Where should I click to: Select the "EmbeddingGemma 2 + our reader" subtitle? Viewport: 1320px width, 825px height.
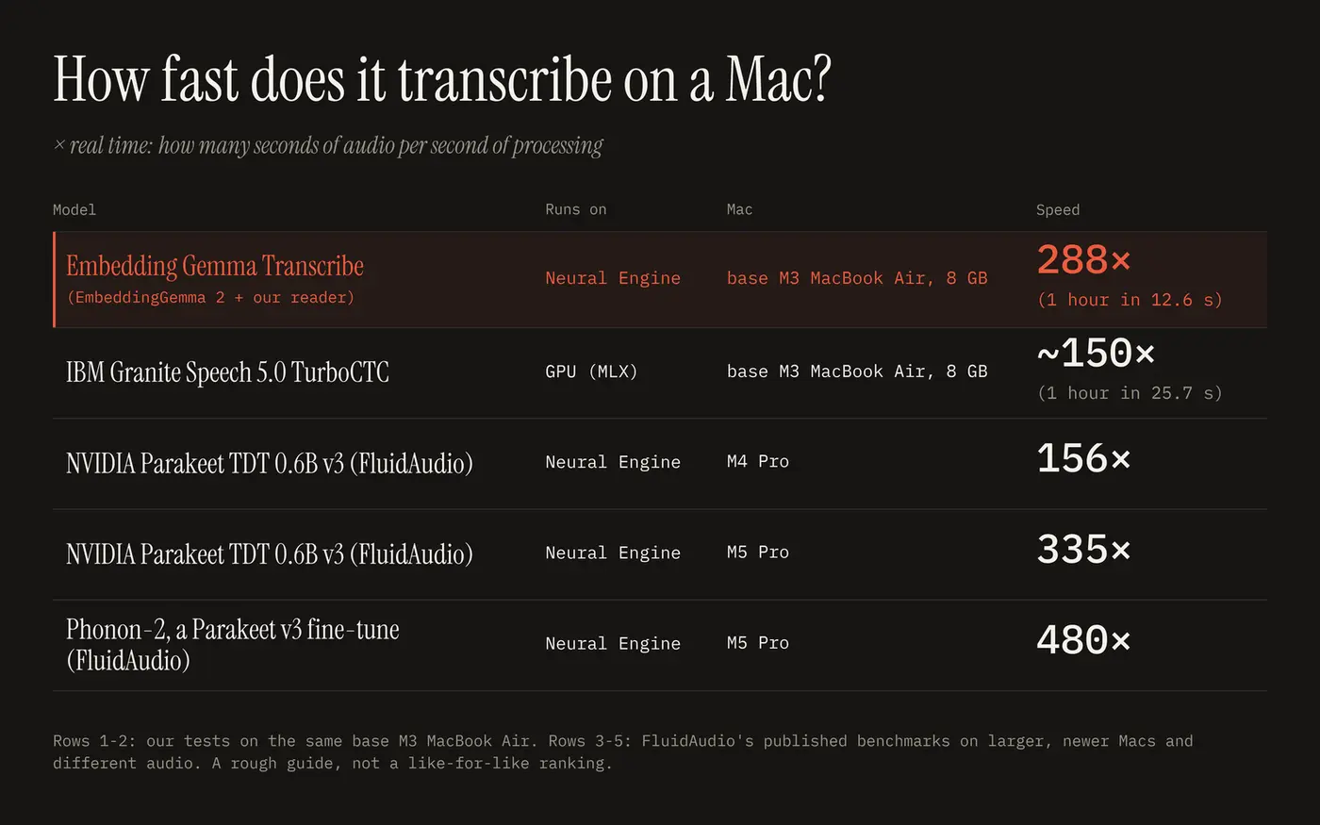click(210, 298)
